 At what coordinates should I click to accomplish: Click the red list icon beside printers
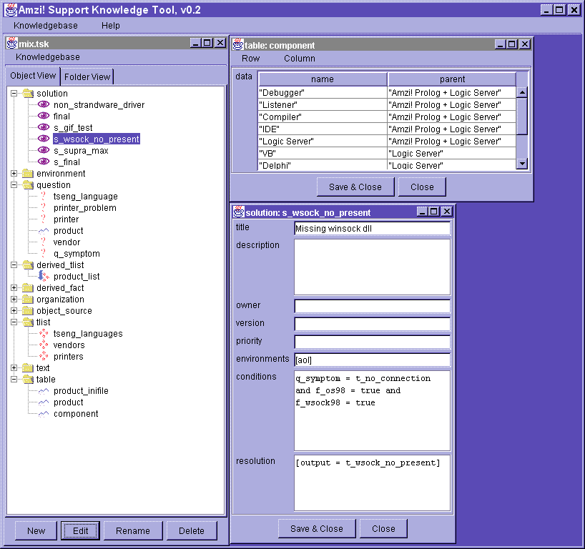44,356
